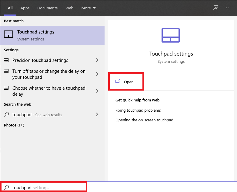This screenshot has height=192, width=237.
Task: Switch to the Apps tab
Action: pos(25,8)
